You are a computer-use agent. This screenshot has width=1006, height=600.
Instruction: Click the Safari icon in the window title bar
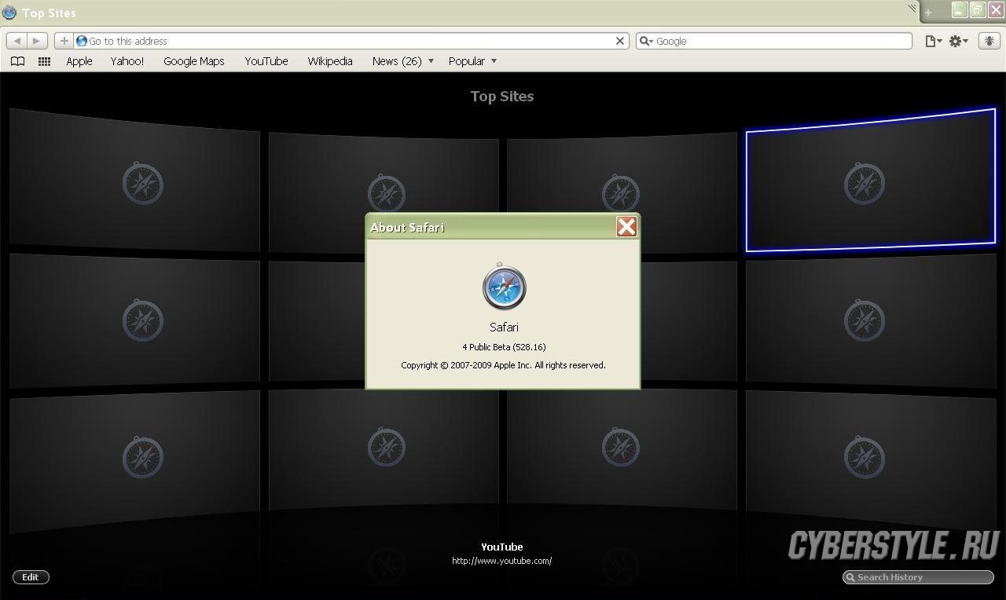pos(9,13)
